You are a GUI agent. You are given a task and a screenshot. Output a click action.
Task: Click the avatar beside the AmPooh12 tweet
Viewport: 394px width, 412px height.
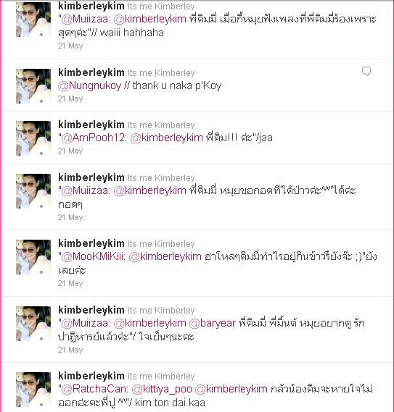click(33, 138)
